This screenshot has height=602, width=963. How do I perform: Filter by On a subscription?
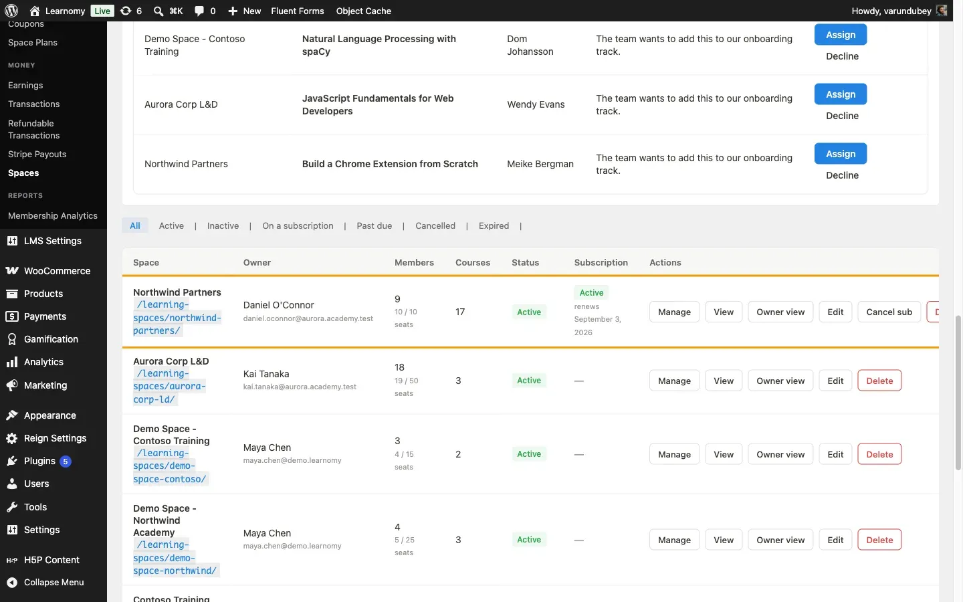point(298,225)
